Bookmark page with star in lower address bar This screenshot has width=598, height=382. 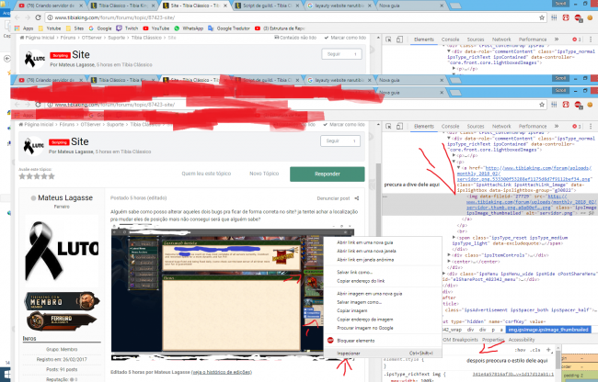coord(542,105)
